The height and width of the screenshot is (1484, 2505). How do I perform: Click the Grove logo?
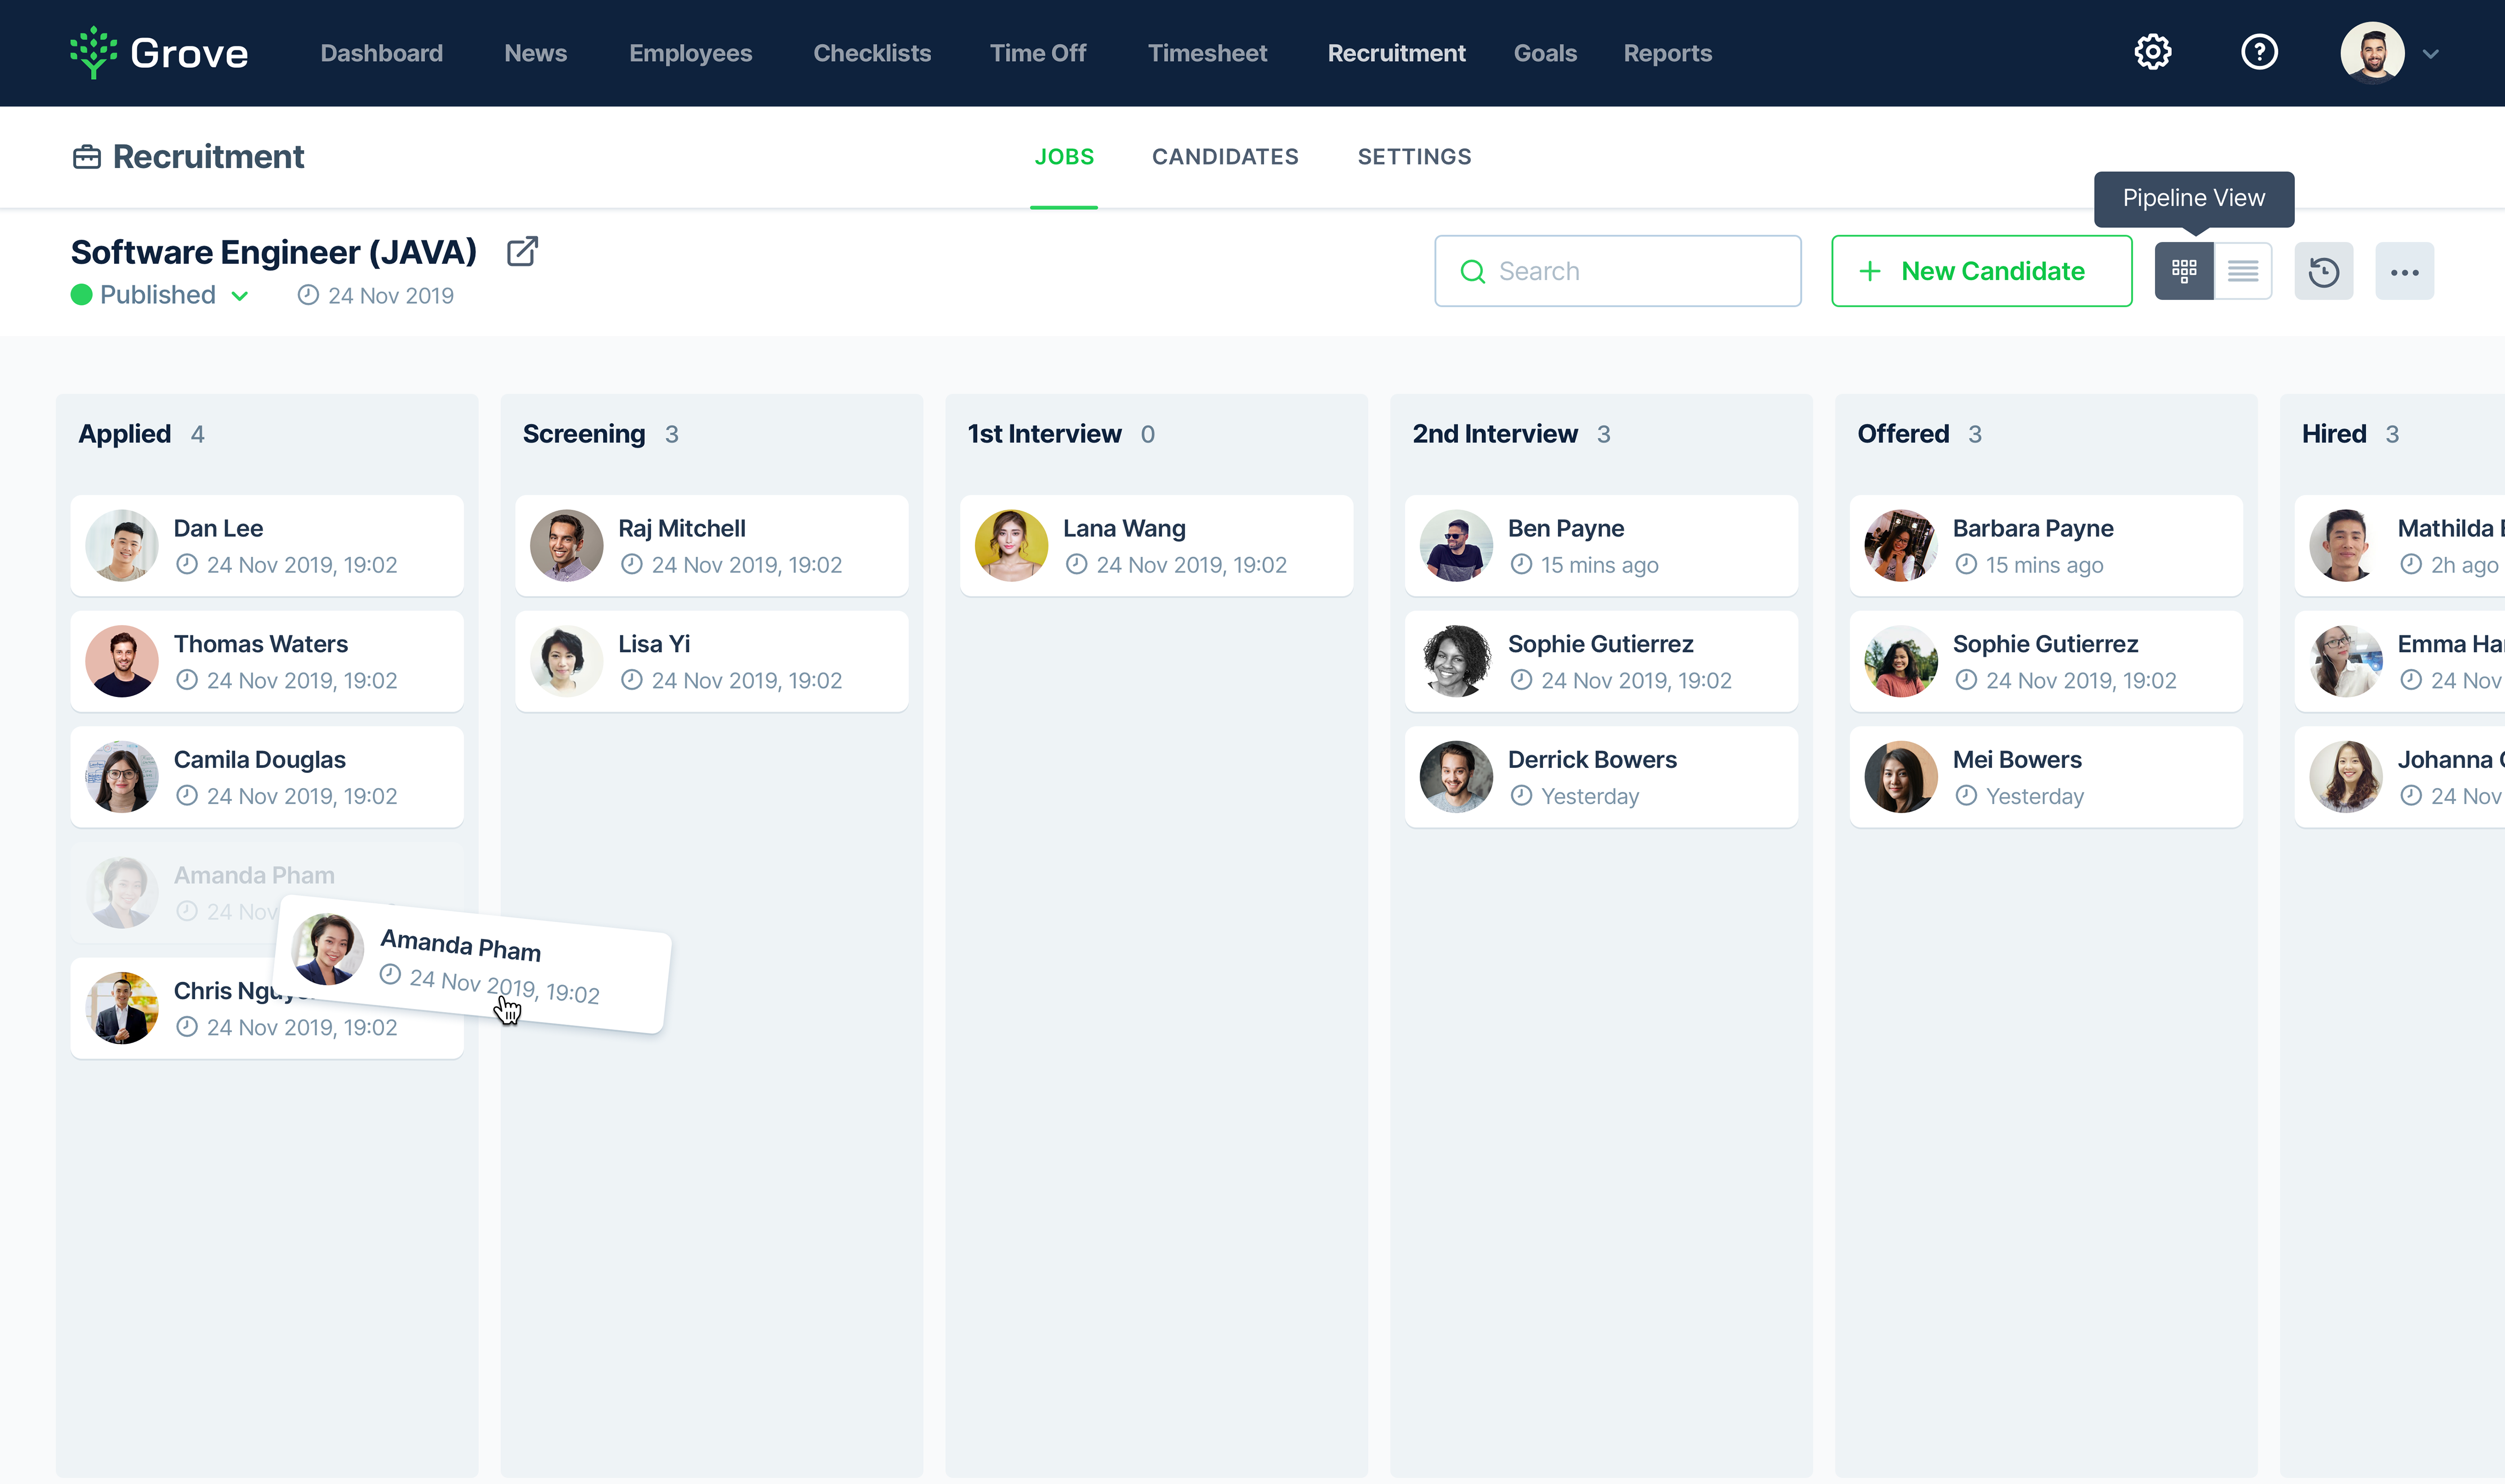[160, 52]
